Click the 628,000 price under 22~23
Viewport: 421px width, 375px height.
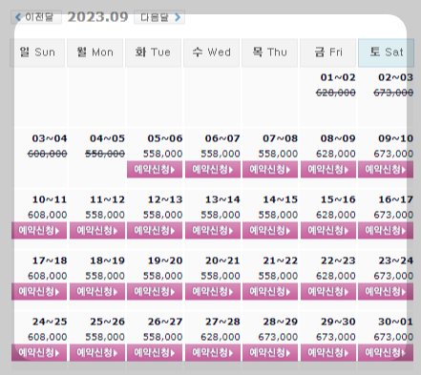336,276
